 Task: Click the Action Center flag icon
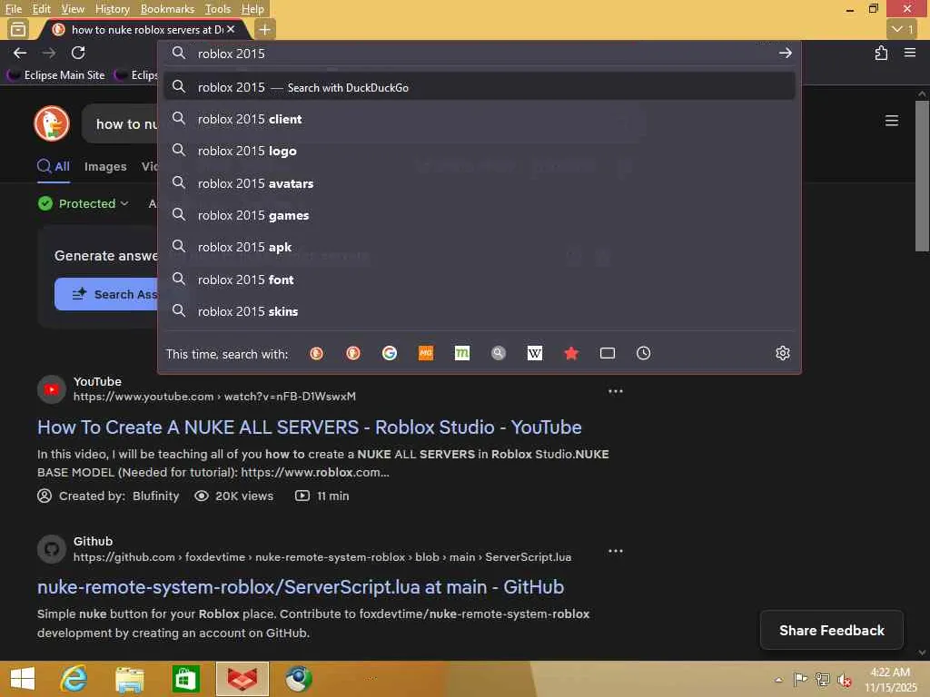(800, 679)
